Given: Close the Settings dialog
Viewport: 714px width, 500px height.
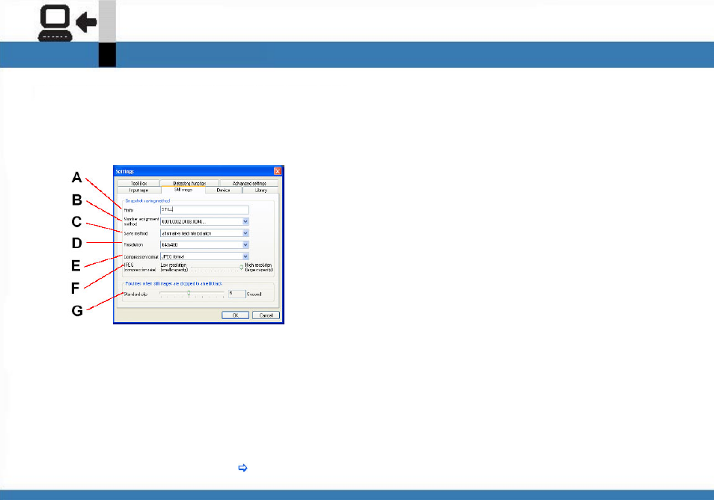Looking at the screenshot, I should [278, 171].
